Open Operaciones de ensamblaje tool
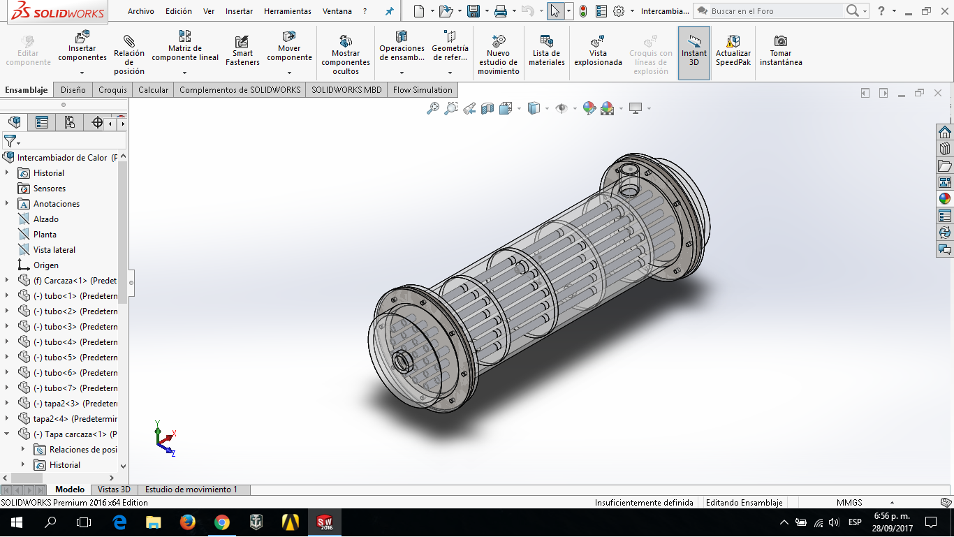The image size is (954, 537). click(x=402, y=47)
